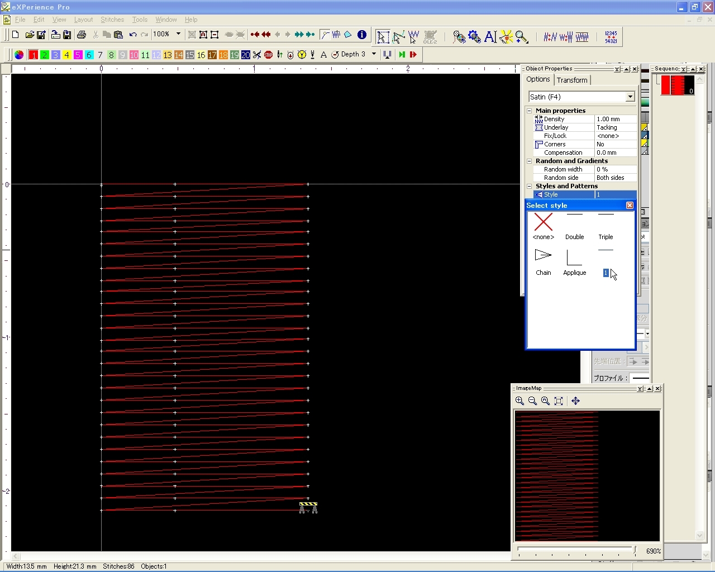Viewport: 715px width, 572px height.
Task: Open a file using folder icon
Action: pyautogui.click(x=30, y=35)
